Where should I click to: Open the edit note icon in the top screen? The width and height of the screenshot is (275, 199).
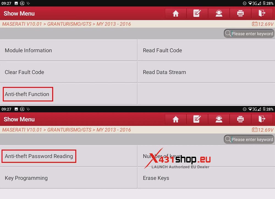click(x=197, y=13)
